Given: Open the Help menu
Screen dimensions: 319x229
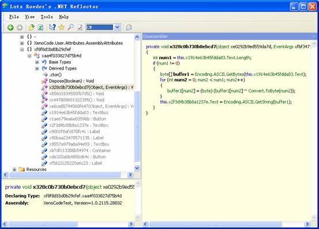Looking at the screenshot, I should pyautogui.click(x=64, y=17).
